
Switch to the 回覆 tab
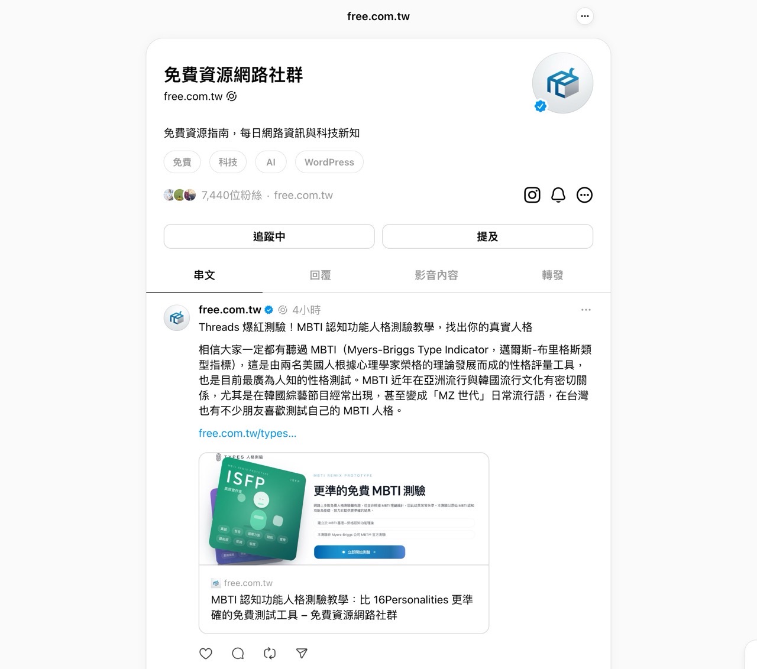[321, 275]
